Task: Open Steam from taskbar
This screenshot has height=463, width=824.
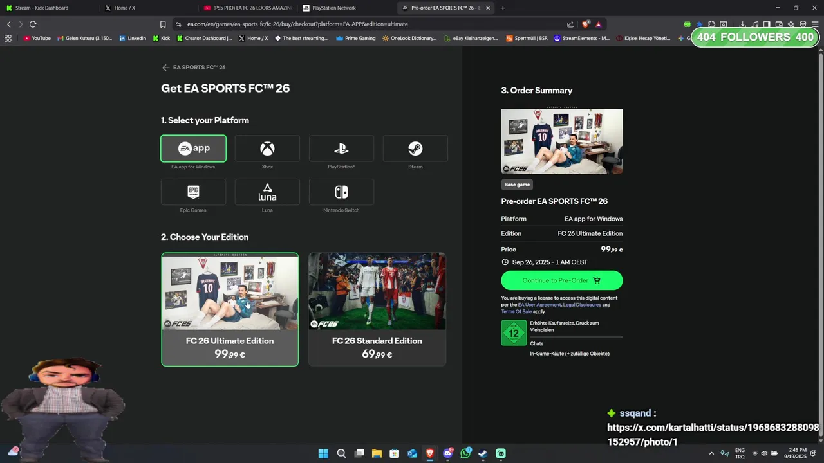Action: tap(483, 453)
